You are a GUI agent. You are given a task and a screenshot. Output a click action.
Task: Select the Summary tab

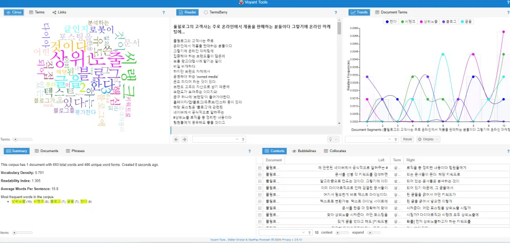coord(16,151)
